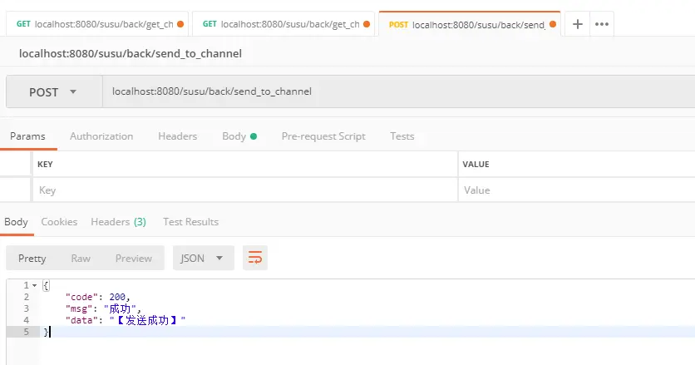This screenshot has width=695, height=365.
Task: Click the params Key input cell
Action: click(x=245, y=190)
